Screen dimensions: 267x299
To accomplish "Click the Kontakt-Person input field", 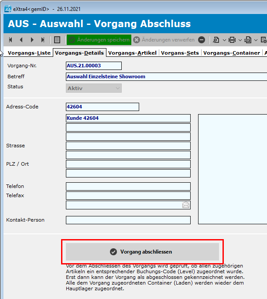I will (x=128, y=220).
